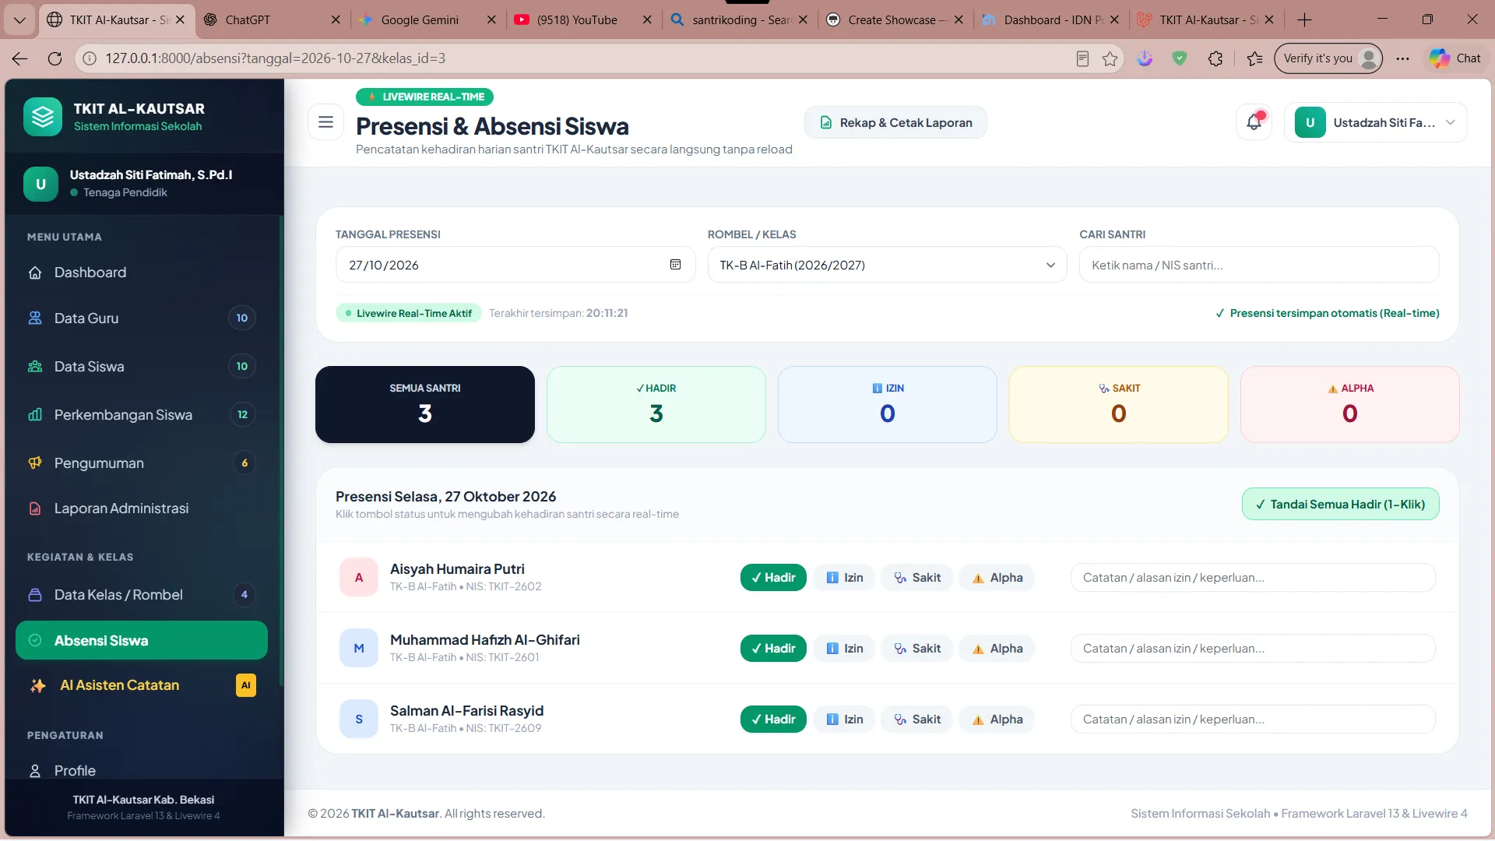Open the favorites list icon
The width and height of the screenshot is (1495, 841).
1254,58
